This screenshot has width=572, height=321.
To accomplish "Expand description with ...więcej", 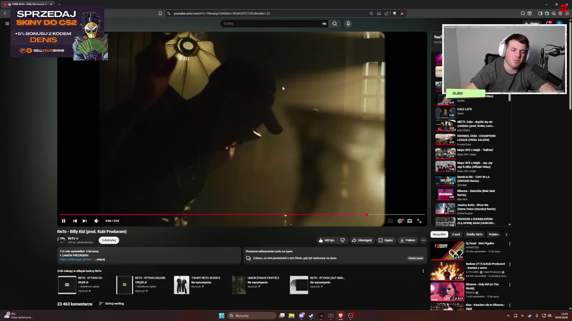I will (x=100, y=259).
